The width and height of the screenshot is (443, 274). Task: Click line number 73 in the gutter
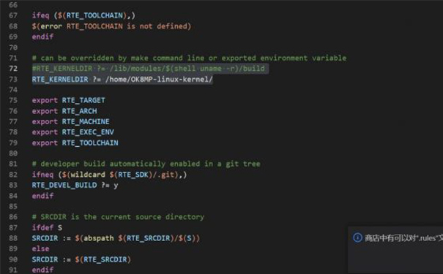[13, 79]
